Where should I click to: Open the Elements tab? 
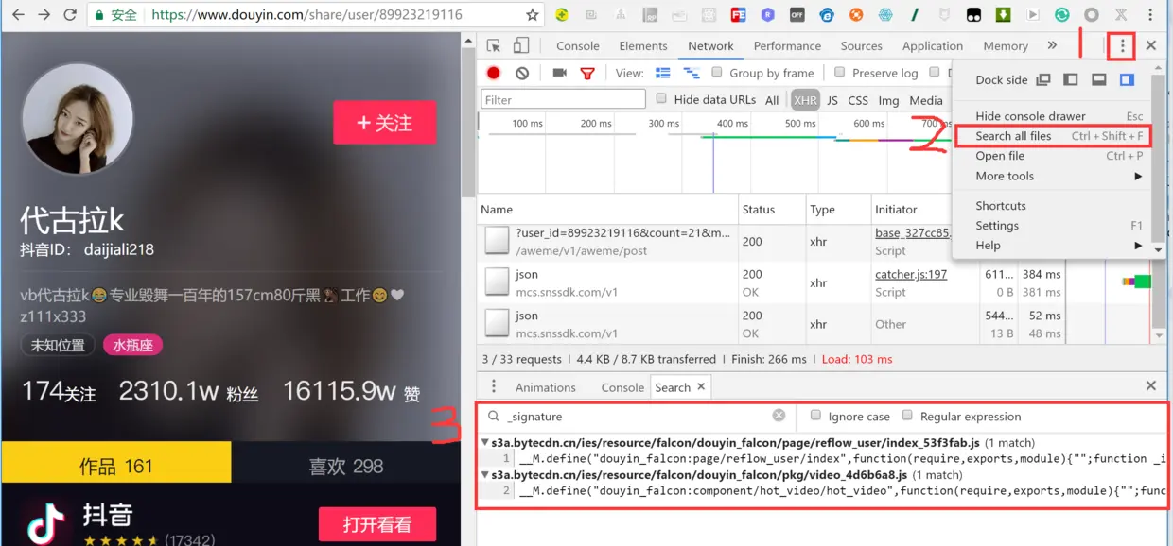tap(643, 45)
